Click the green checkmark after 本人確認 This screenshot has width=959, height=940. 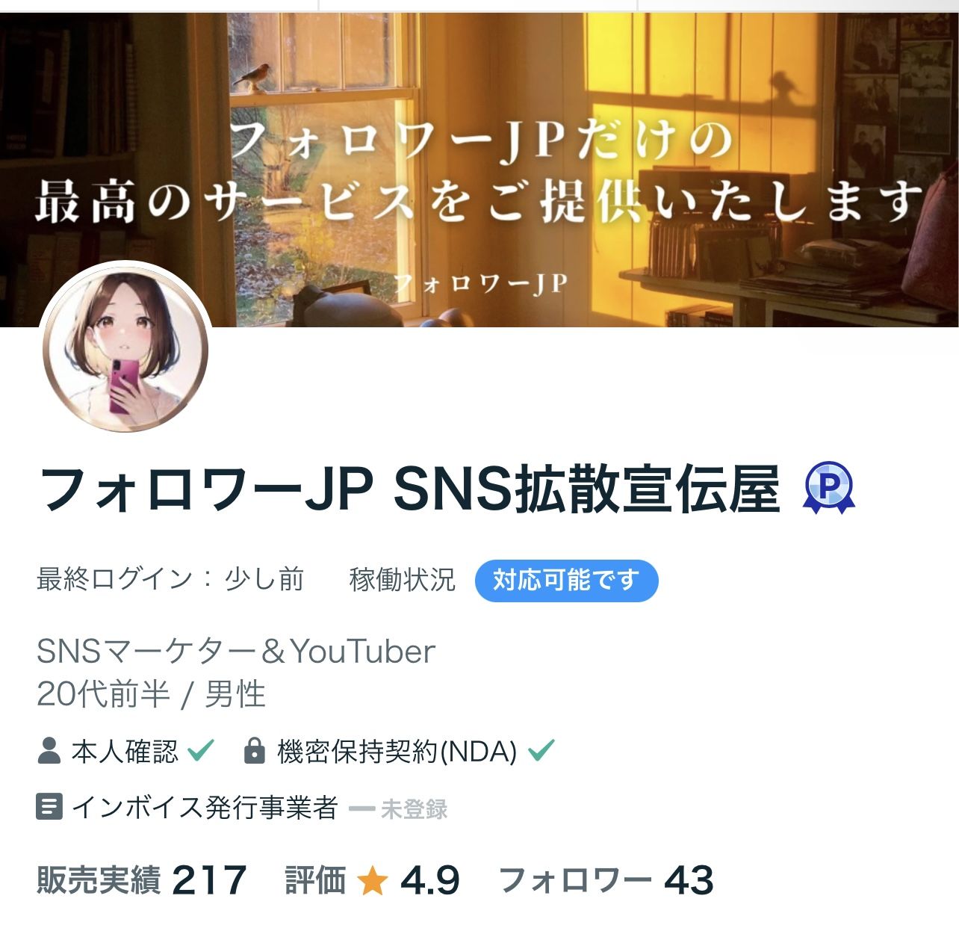[200, 749]
